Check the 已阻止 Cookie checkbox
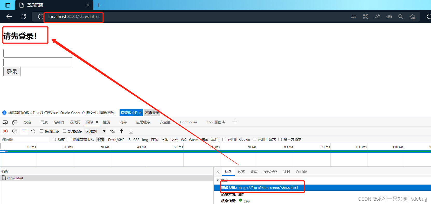Image resolution: width=431 pixels, height=204 pixels. pyautogui.click(x=224, y=139)
